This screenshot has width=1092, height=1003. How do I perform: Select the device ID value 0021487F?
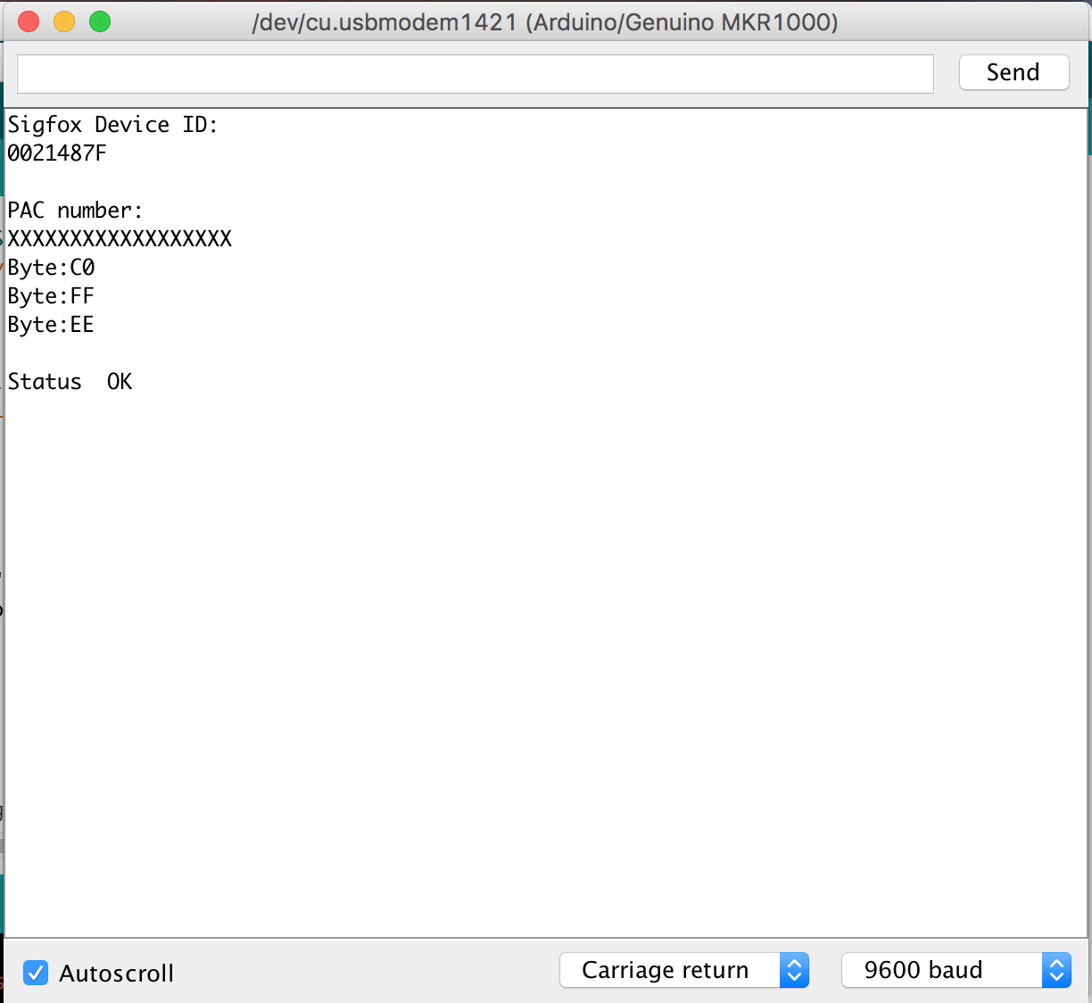(x=57, y=153)
